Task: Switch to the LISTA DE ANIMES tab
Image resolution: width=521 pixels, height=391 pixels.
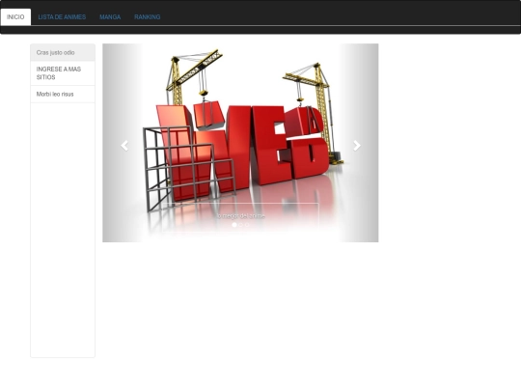Action: pos(62,17)
